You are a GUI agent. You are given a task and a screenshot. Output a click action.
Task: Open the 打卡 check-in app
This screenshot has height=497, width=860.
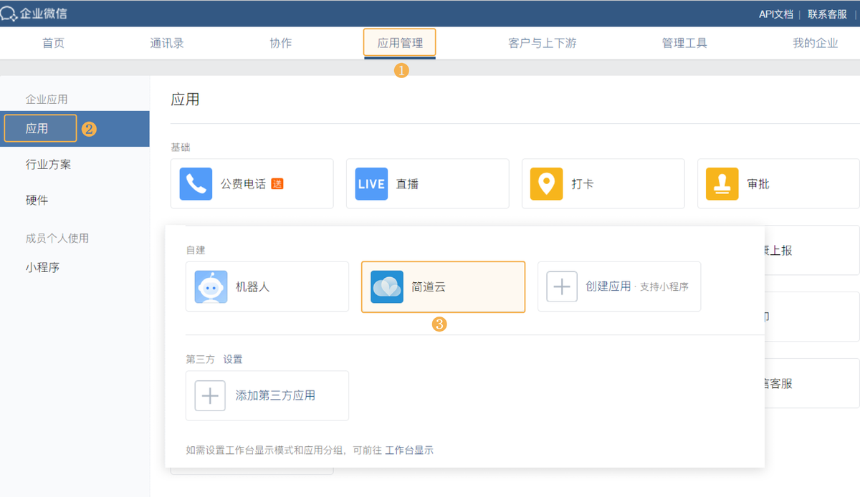pos(603,183)
